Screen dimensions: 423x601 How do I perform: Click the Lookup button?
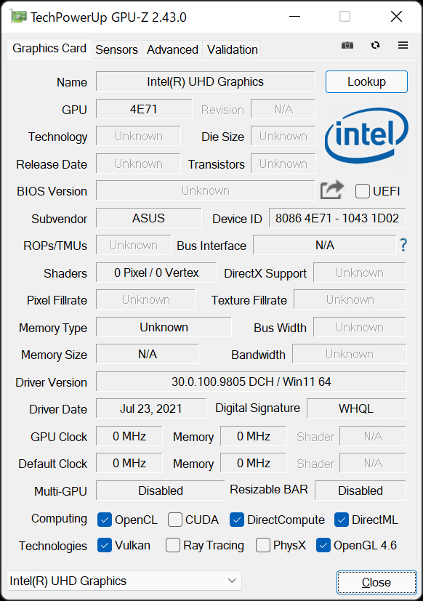click(366, 81)
